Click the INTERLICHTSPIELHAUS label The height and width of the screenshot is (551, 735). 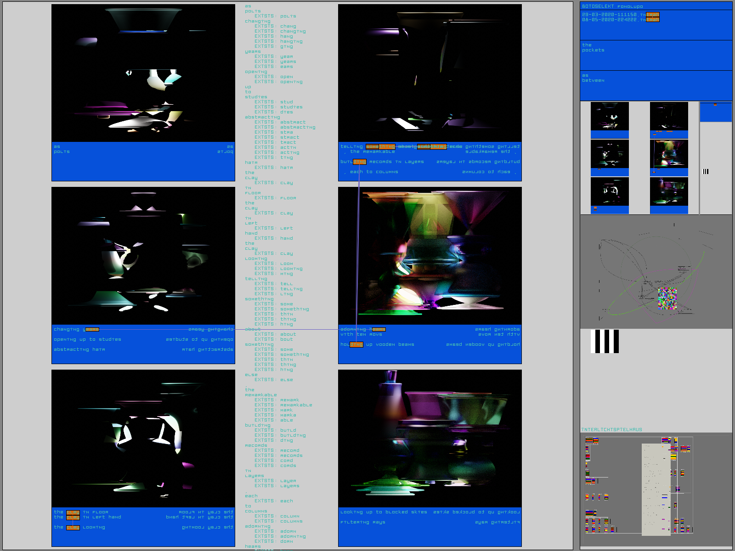(611, 430)
